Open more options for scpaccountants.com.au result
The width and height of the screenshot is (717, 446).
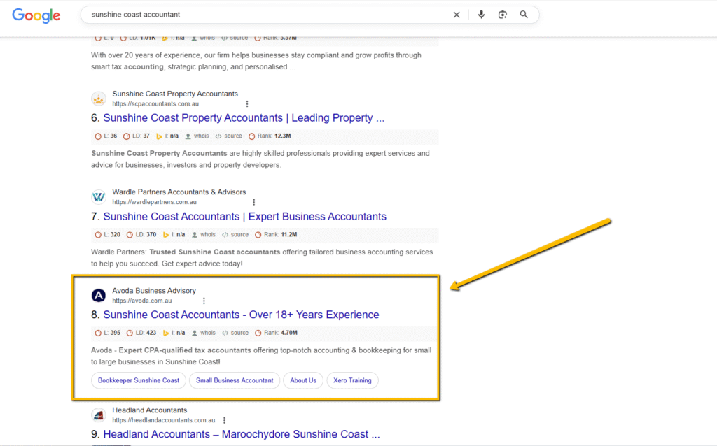click(246, 104)
